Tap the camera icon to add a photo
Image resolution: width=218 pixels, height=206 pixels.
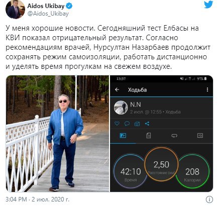tap(137, 124)
